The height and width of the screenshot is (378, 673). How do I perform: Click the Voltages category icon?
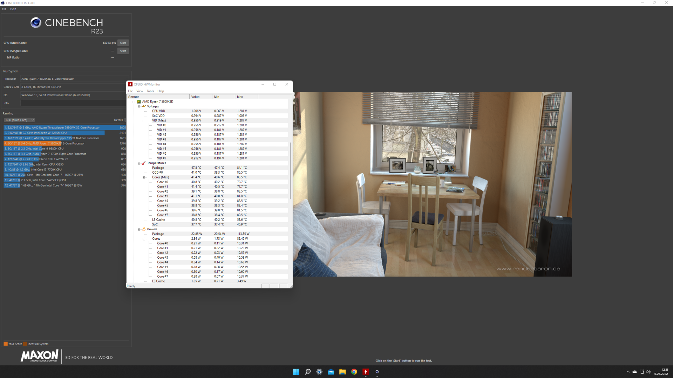click(144, 106)
